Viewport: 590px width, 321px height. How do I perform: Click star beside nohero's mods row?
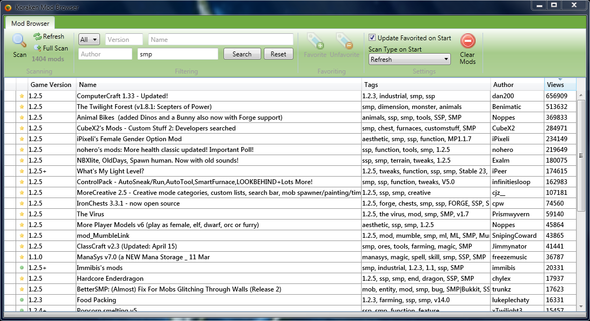click(22, 150)
